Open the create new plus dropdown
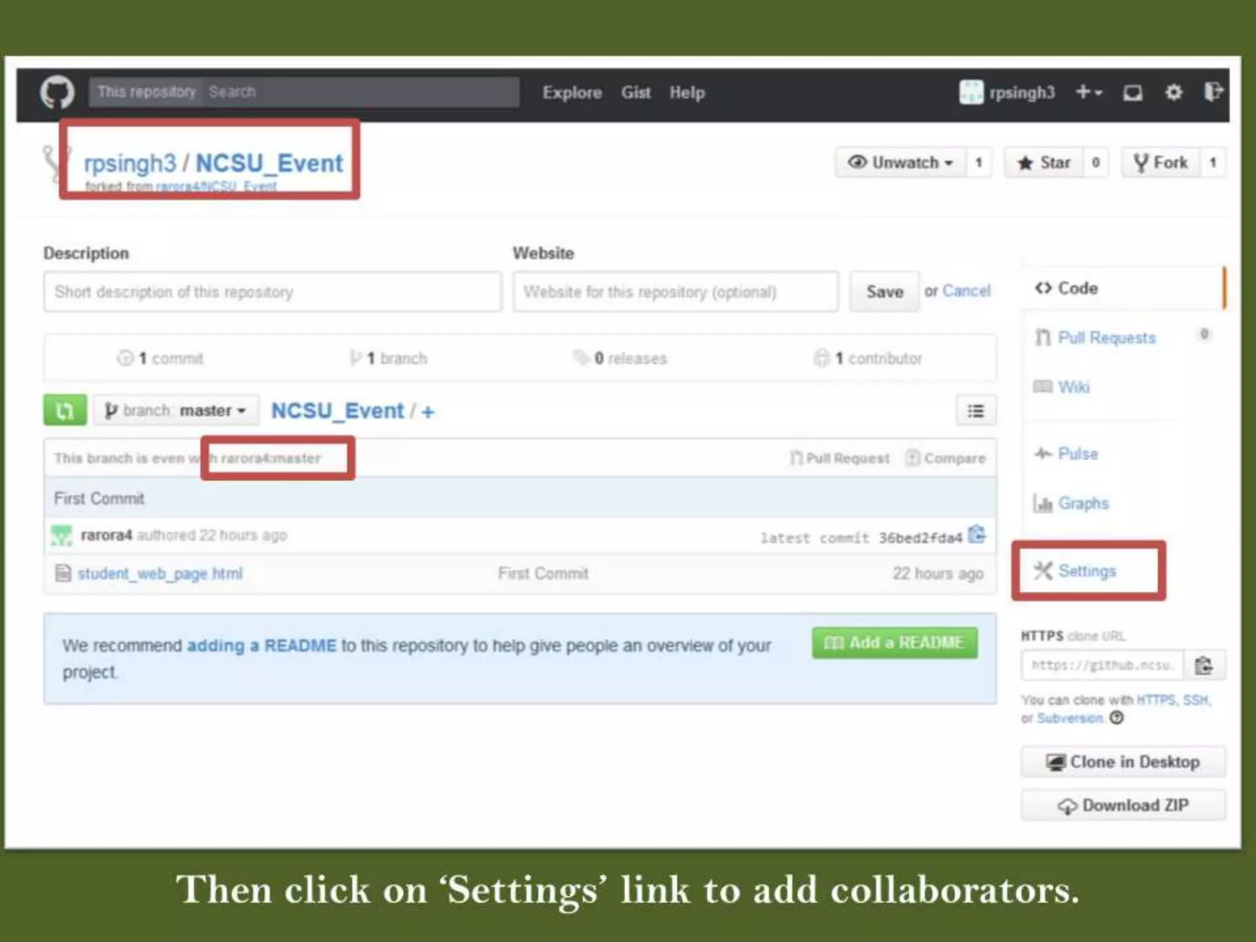The image size is (1256, 942). pos(1089,93)
